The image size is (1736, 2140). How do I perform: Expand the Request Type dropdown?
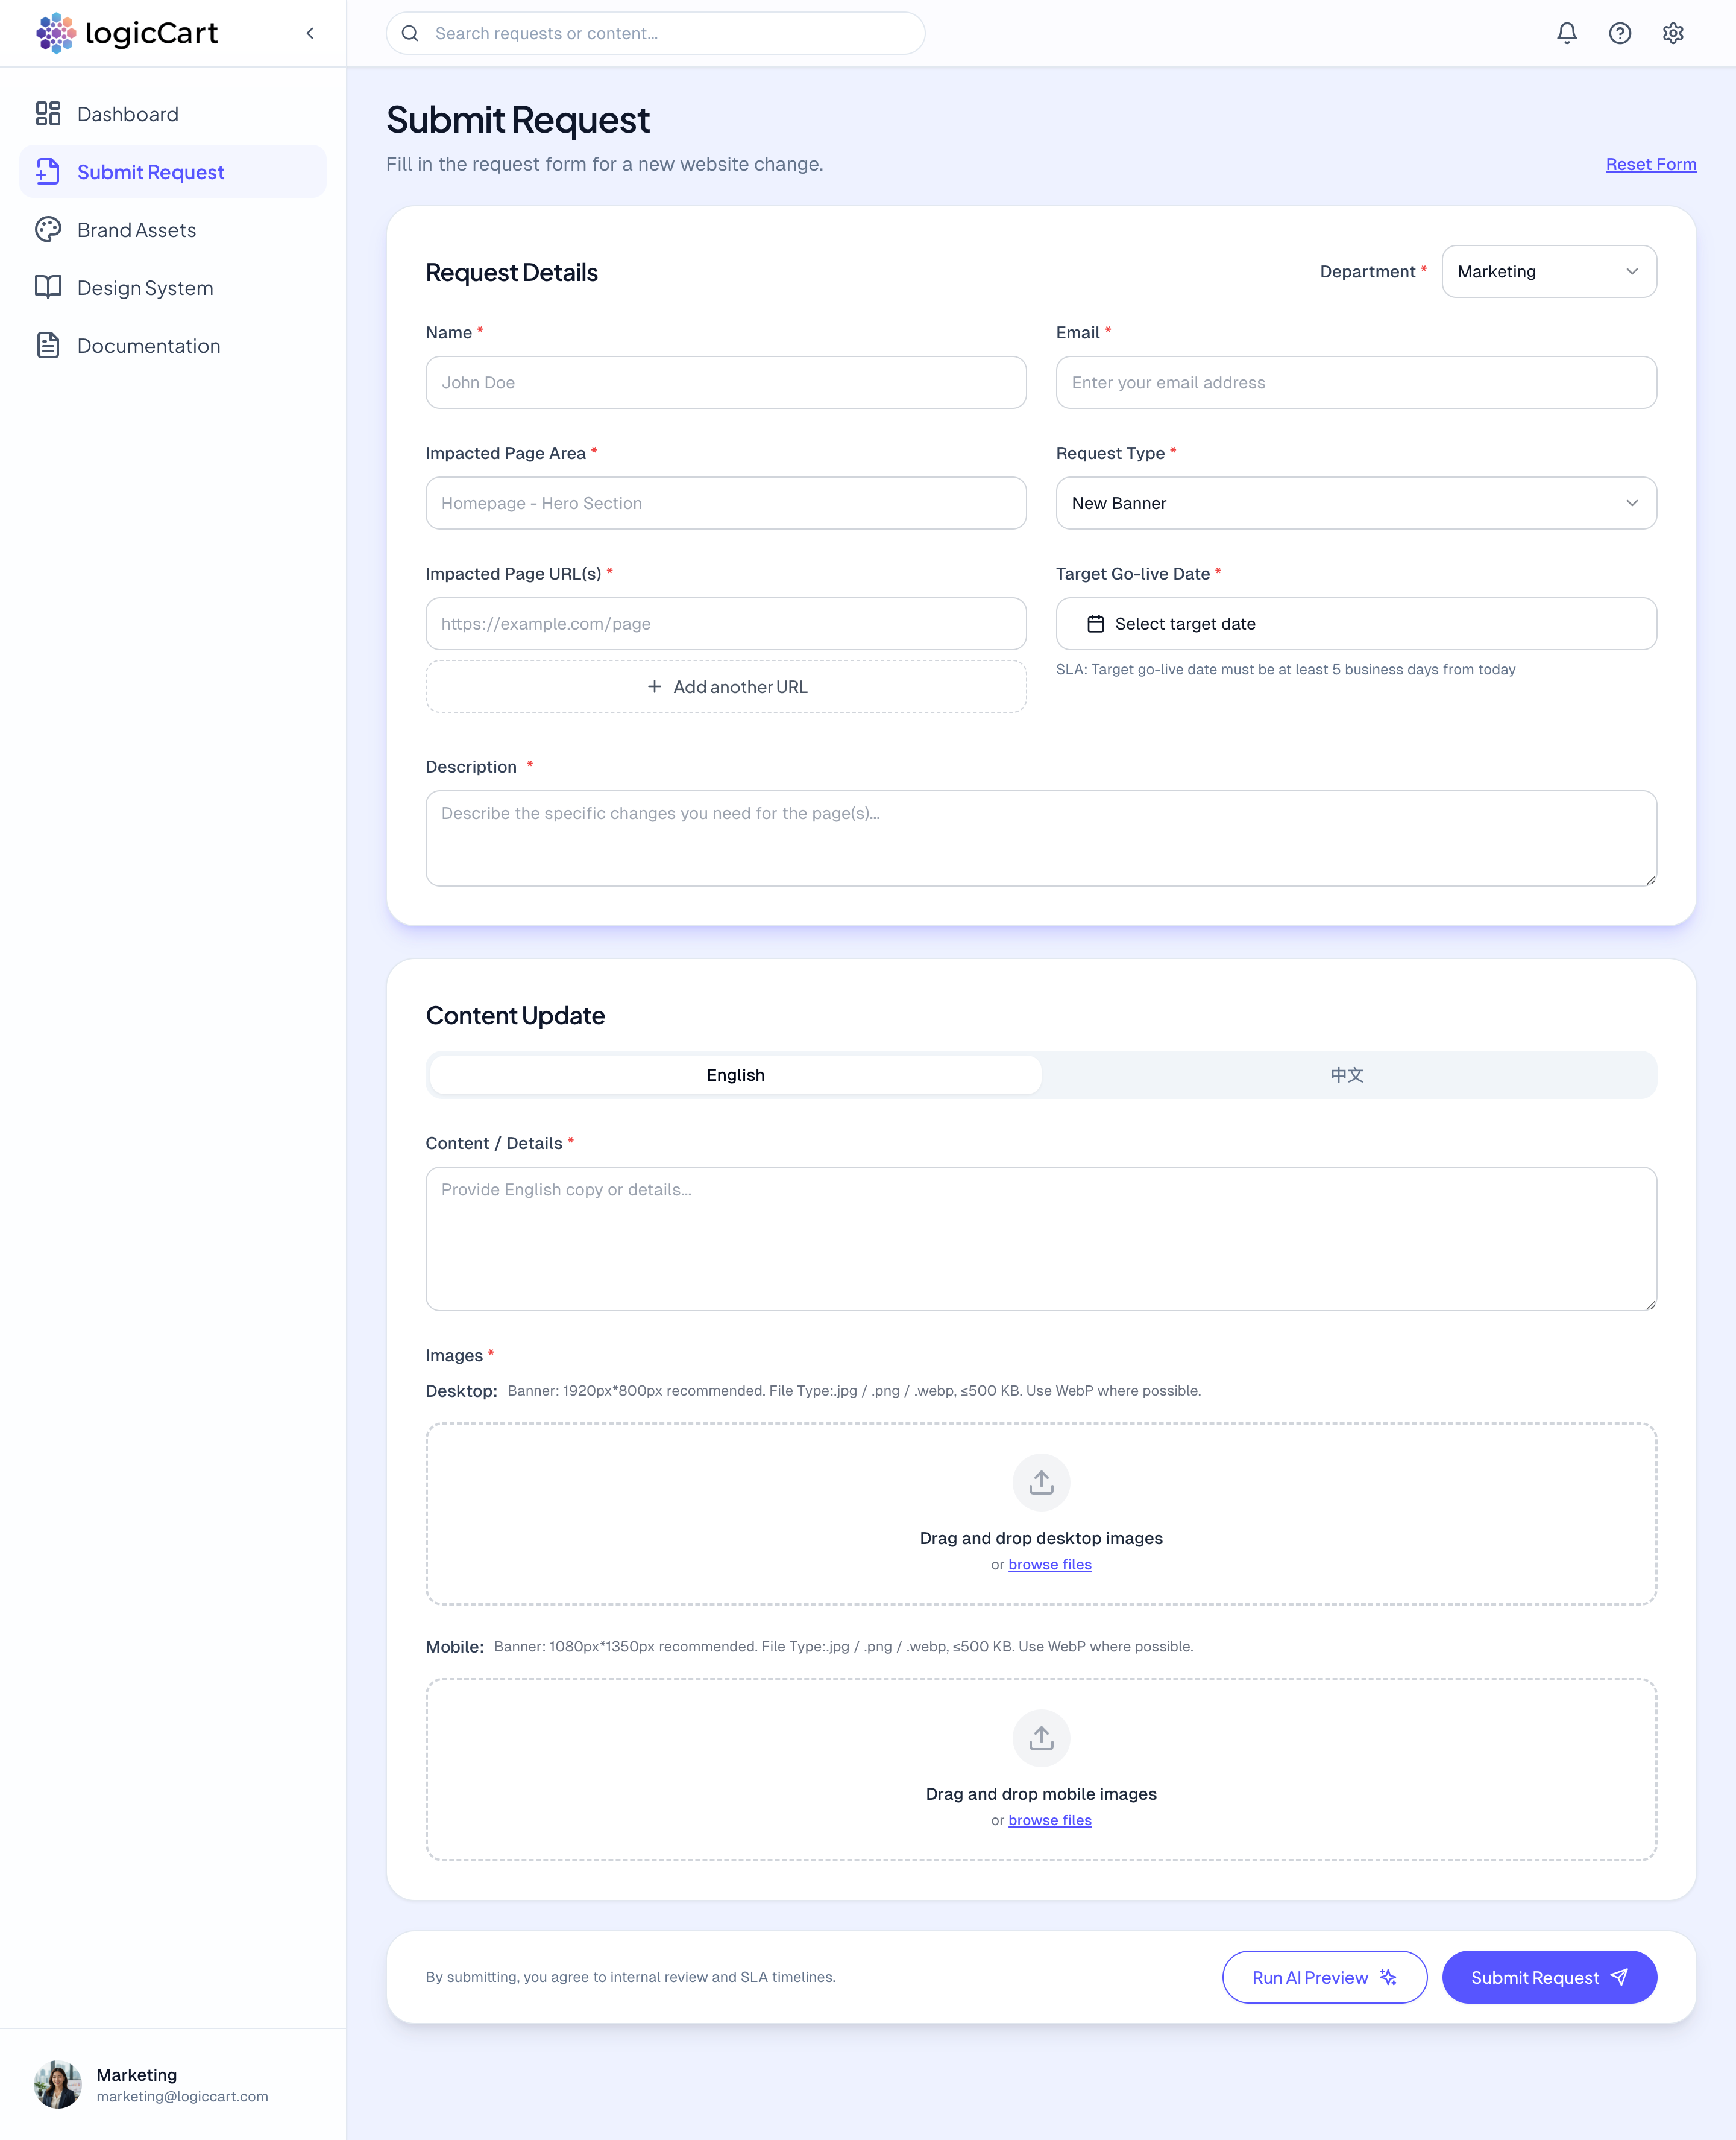tap(1355, 503)
